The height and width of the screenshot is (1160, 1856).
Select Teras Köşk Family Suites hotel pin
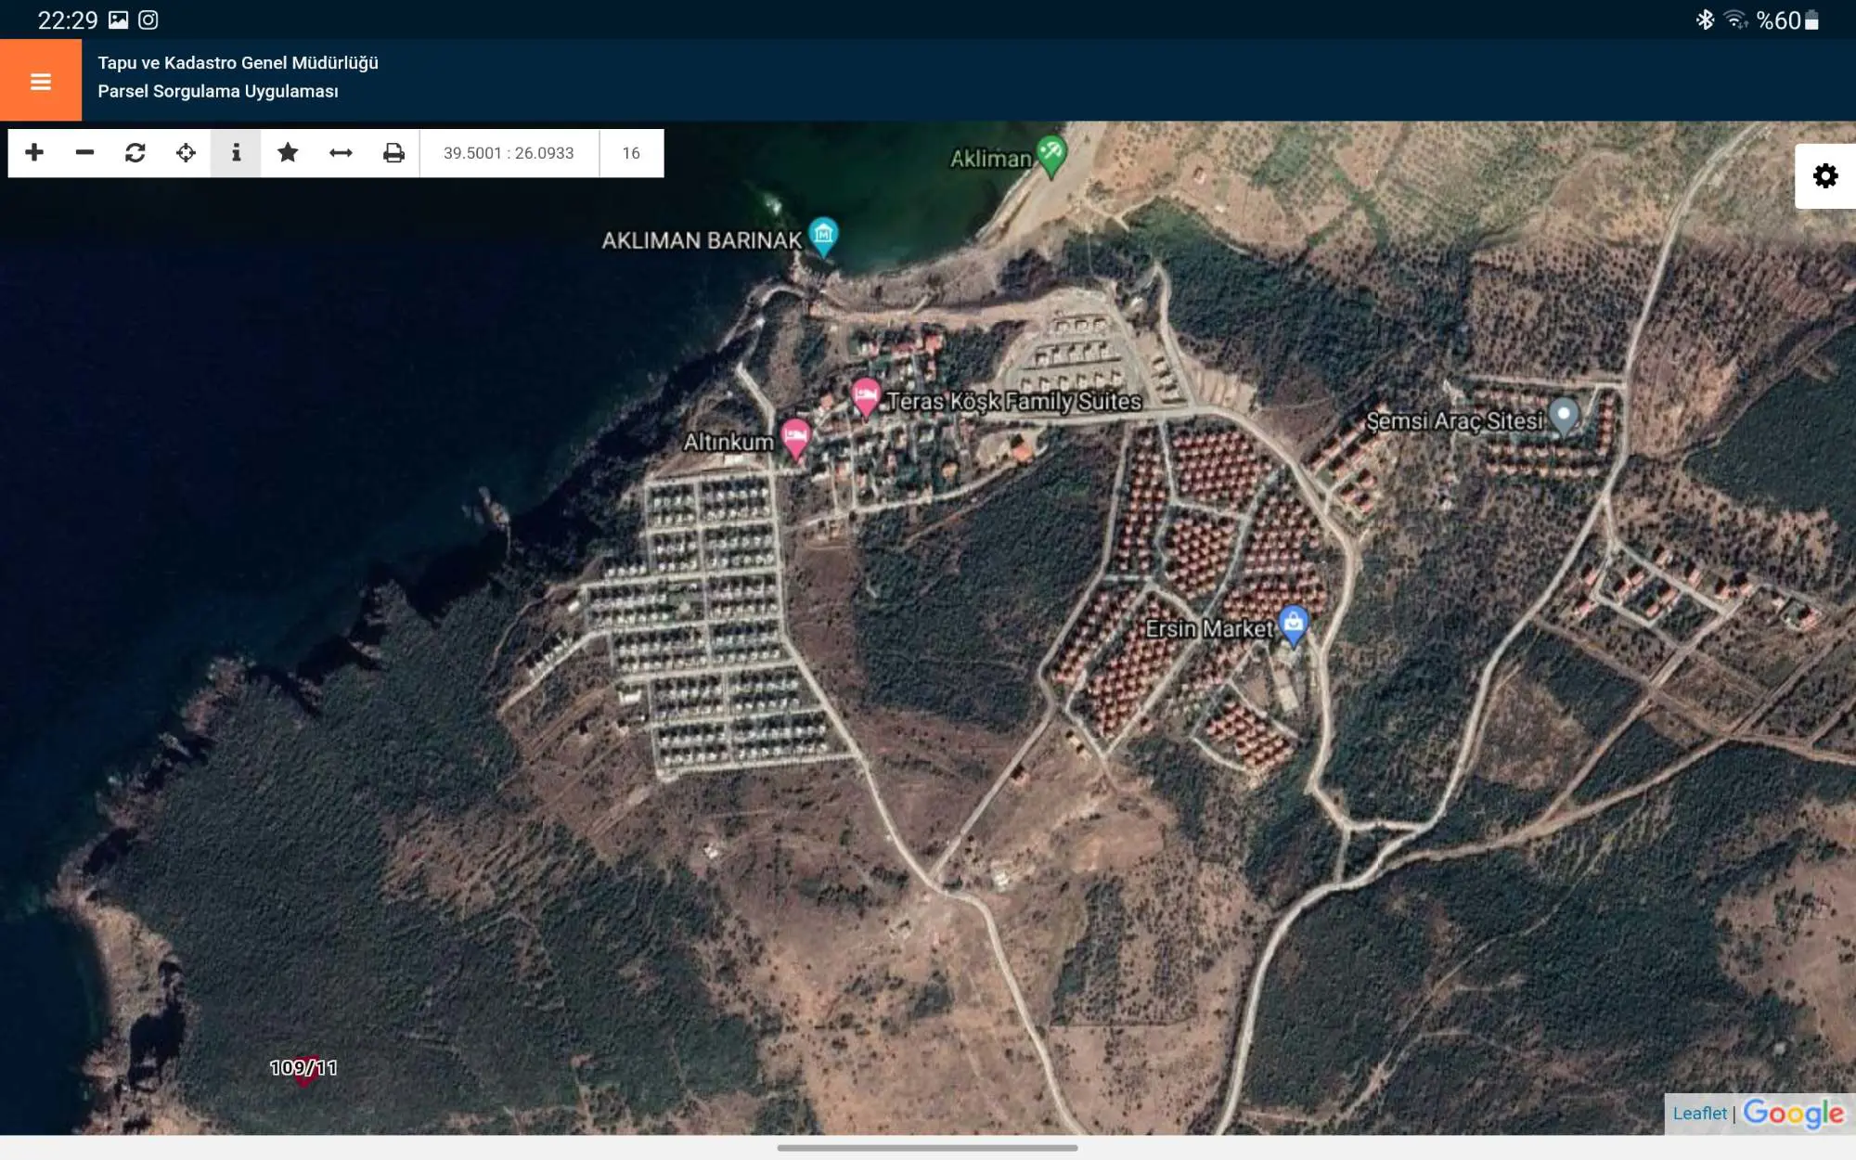tap(866, 399)
